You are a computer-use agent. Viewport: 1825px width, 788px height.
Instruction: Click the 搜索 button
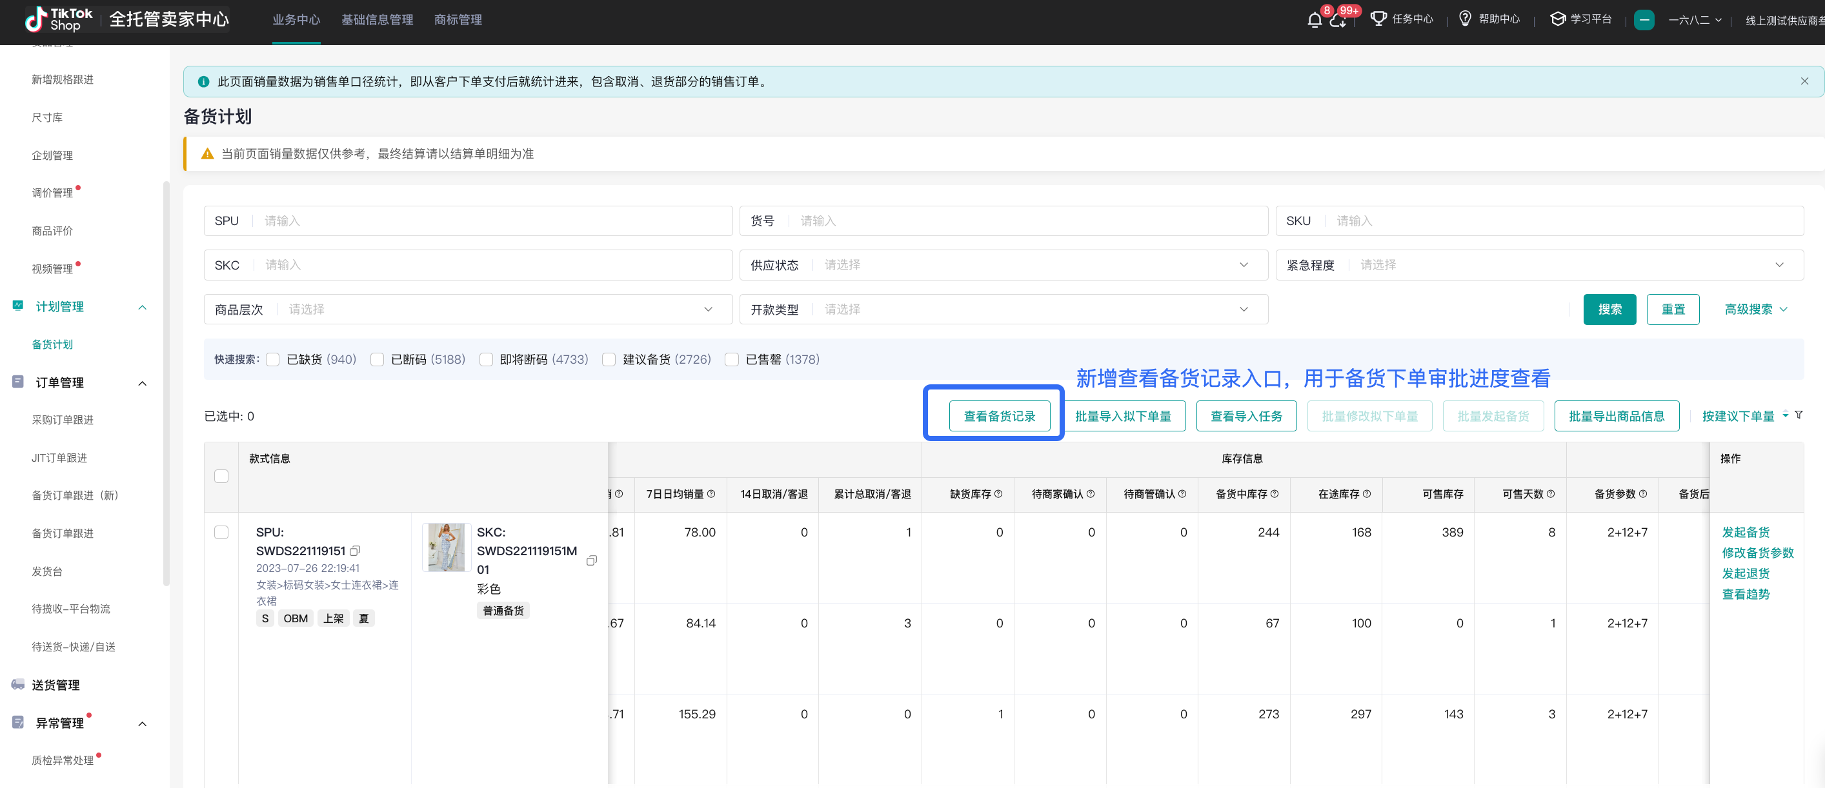(x=1609, y=310)
